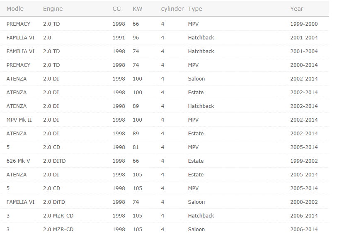Image resolution: width=344 pixels, height=242 pixels.
Task: Select the MPV Mk II row
Action: (x=165, y=120)
